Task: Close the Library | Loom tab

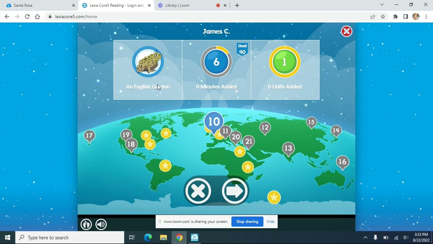Action: [x=225, y=5]
